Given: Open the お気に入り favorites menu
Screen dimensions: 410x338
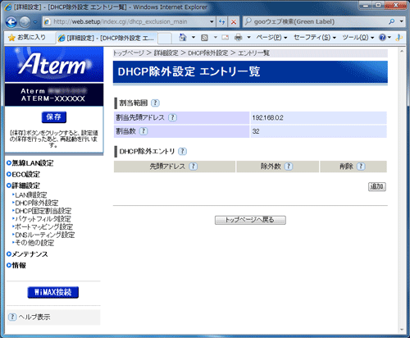Looking at the screenshot, I should (x=27, y=38).
